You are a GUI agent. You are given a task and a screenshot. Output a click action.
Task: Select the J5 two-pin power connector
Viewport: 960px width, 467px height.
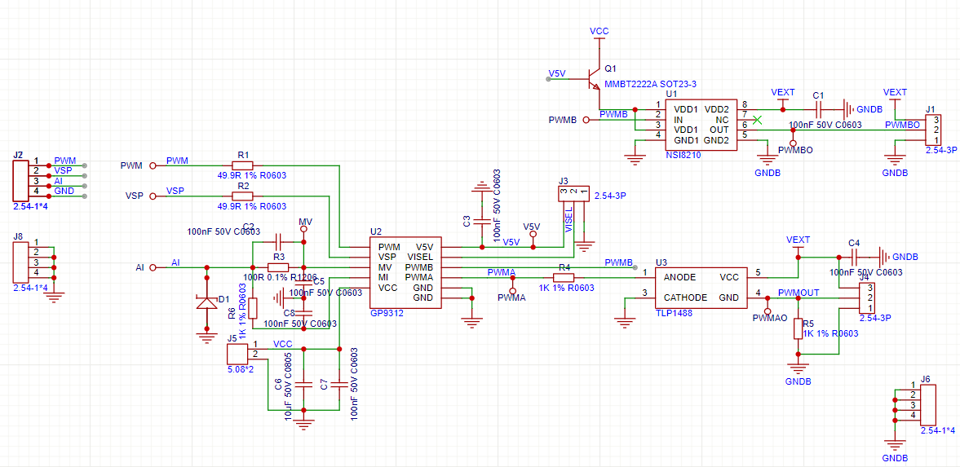click(x=237, y=354)
